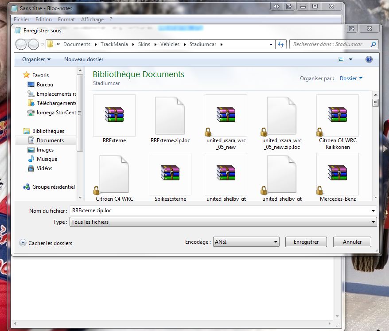Click the Emplacements récents icon
This screenshot has height=331, width=389.
point(31,94)
